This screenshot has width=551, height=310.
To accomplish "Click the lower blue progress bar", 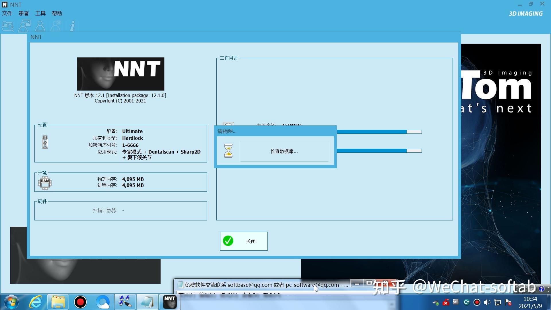I will (379, 151).
